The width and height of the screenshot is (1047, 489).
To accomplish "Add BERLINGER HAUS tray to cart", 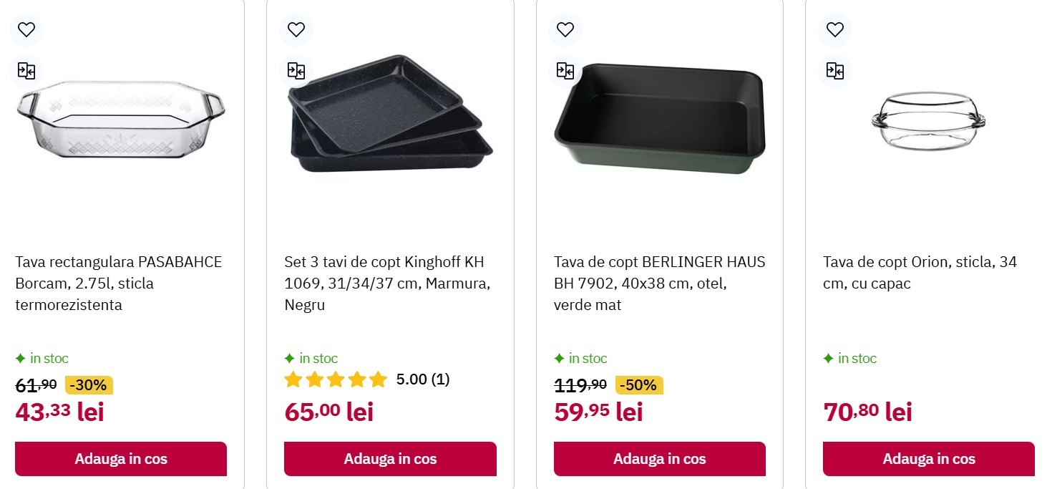I will point(659,459).
